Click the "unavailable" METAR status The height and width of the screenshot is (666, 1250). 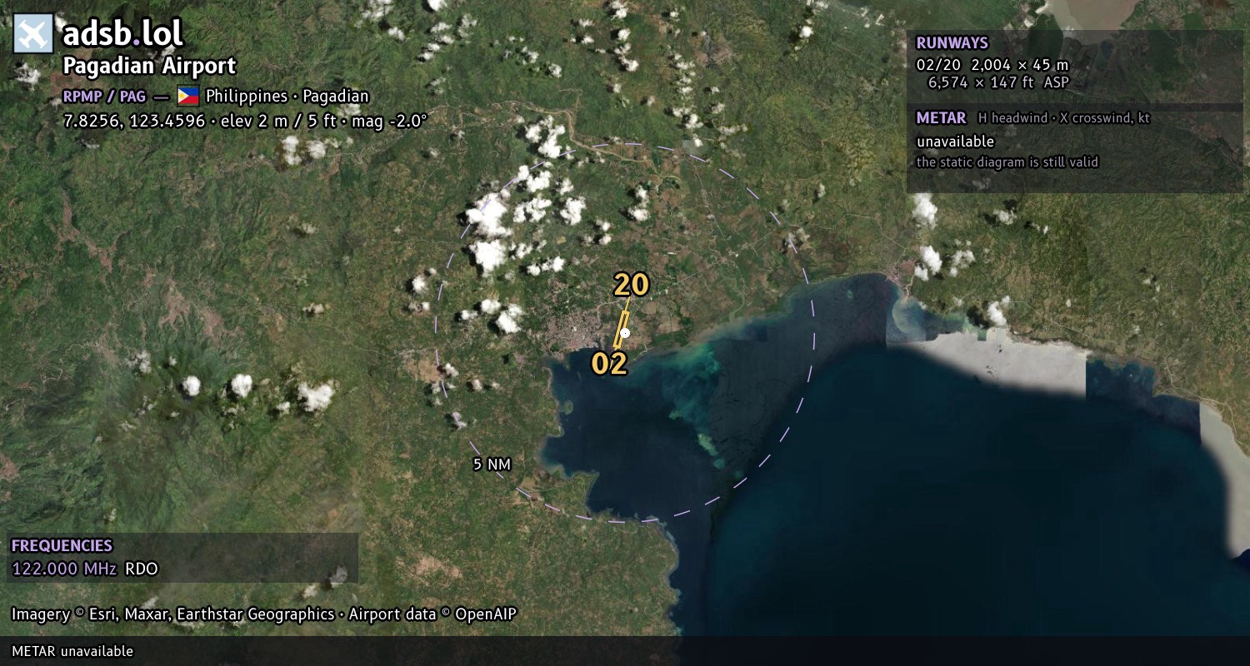955,142
